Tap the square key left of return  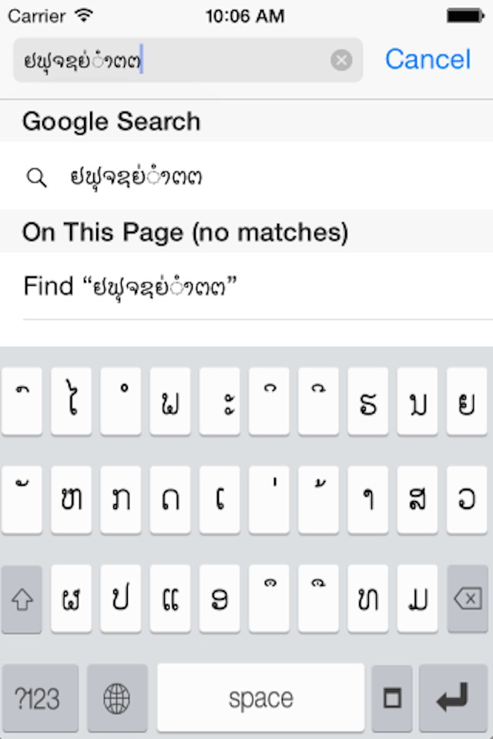tap(392, 697)
